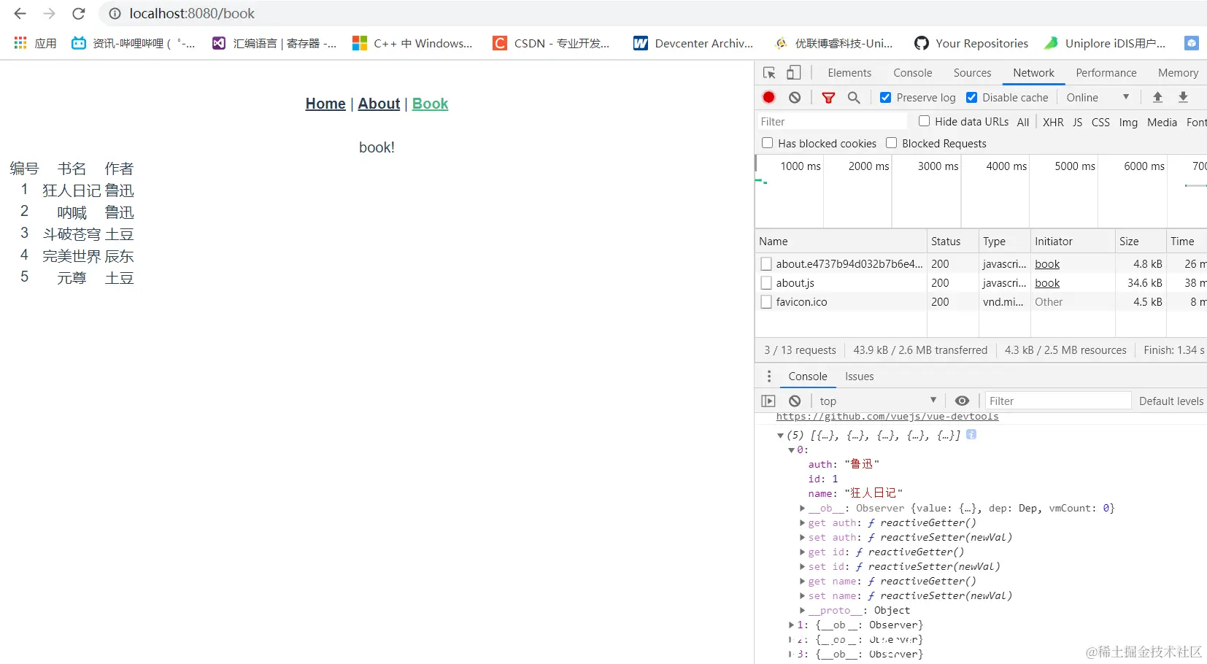The height and width of the screenshot is (664, 1207).
Task: Collapse array item 0
Action: pyautogui.click(x=792, y=450)
